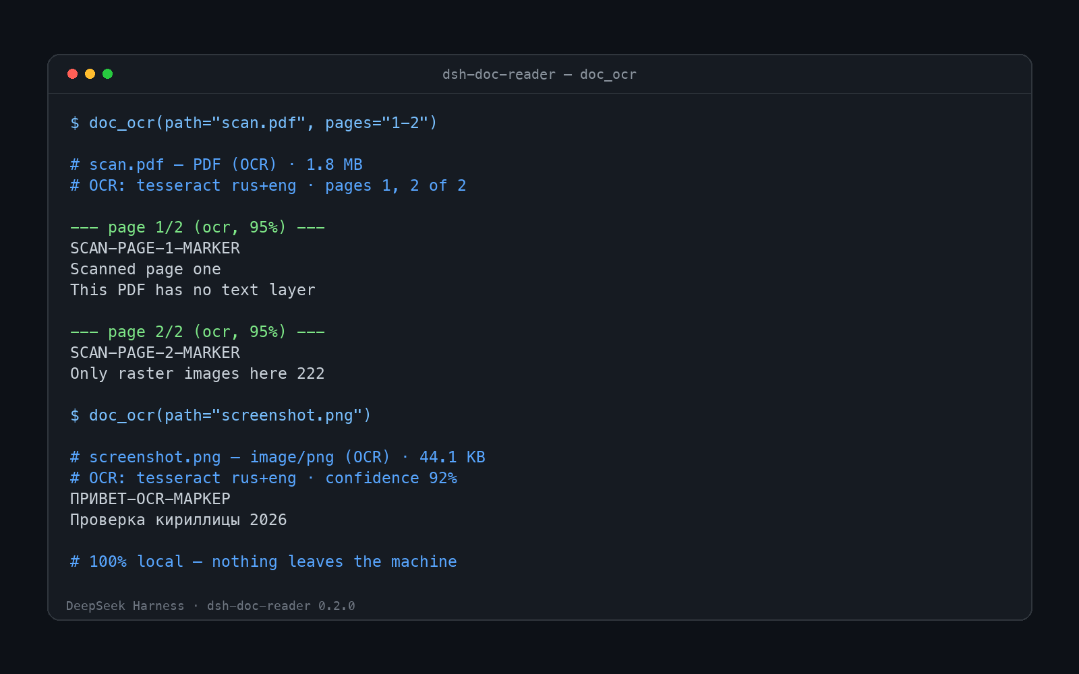This screenshot has width=1079, height=674.
Task: Click the line 'Scanned page one'
Action: click(146, 269)
